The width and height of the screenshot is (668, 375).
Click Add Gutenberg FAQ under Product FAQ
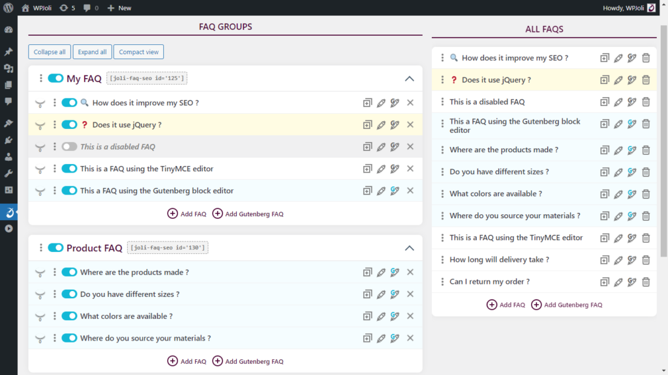click(247, 361)
